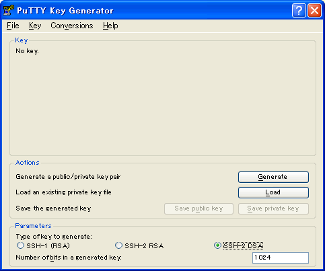The width and height of the screenshot is (325, 271).
Task: Click the 'Type of key to generate' label
Action: pos(54,237)
